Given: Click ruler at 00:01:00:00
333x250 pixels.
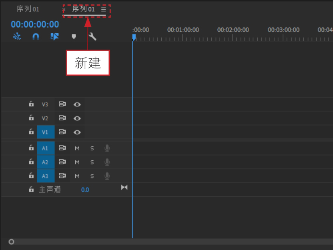Looking at the screenshot, I should click(183, 30).
